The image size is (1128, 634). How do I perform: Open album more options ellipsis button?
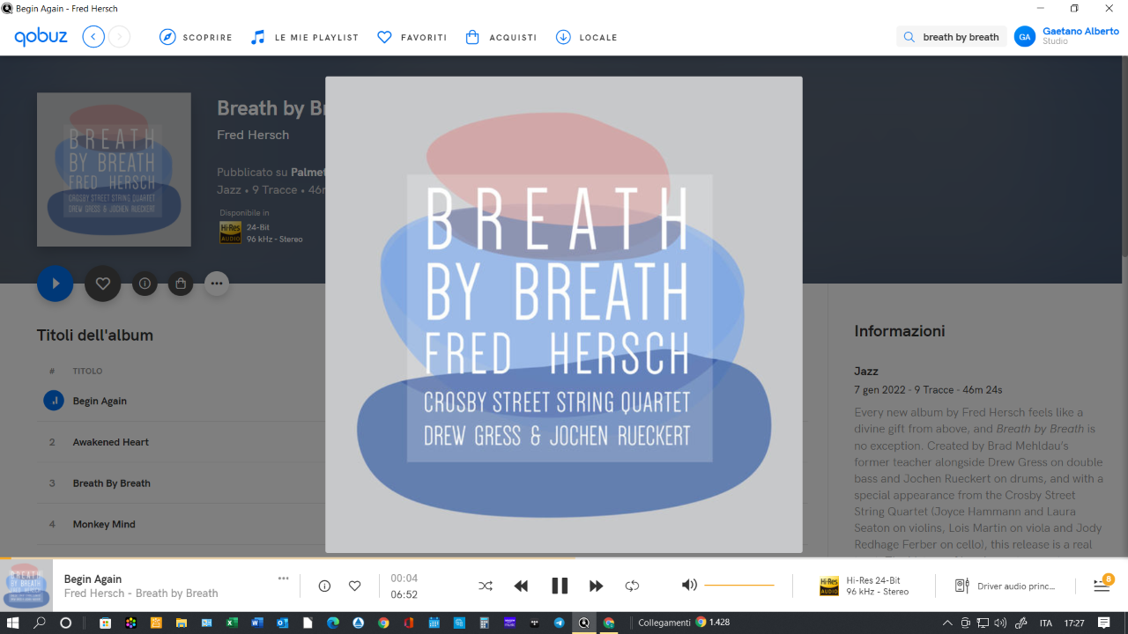coord(217,284)
